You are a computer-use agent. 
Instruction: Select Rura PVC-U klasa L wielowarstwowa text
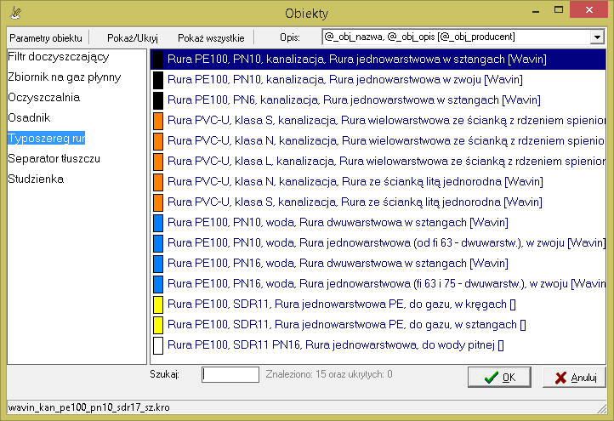(x=386, y=161)
